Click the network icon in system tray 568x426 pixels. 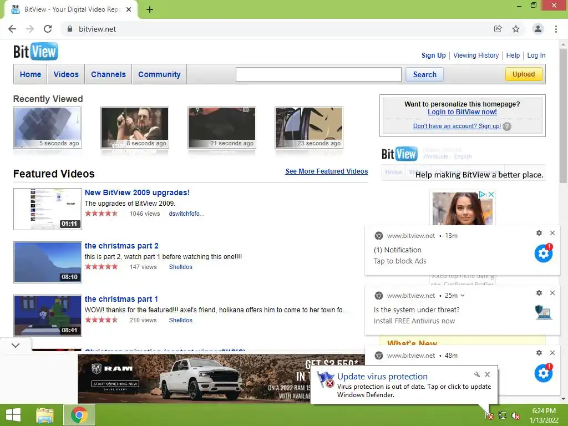(503, 415)
